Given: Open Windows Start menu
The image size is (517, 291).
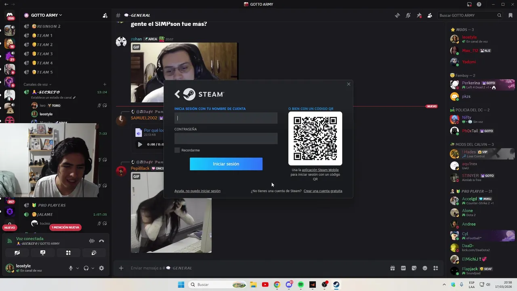Looking at the screenshot, I should click(181, 285).
